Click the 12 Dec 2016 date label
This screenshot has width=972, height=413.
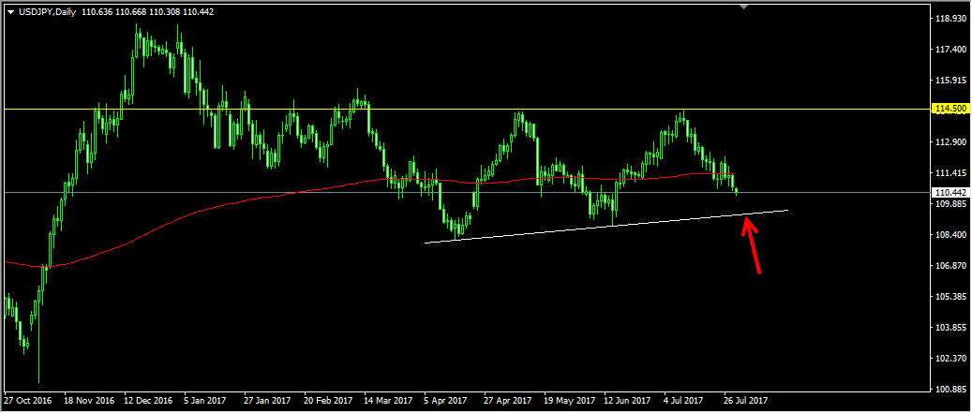coord(147,401)
